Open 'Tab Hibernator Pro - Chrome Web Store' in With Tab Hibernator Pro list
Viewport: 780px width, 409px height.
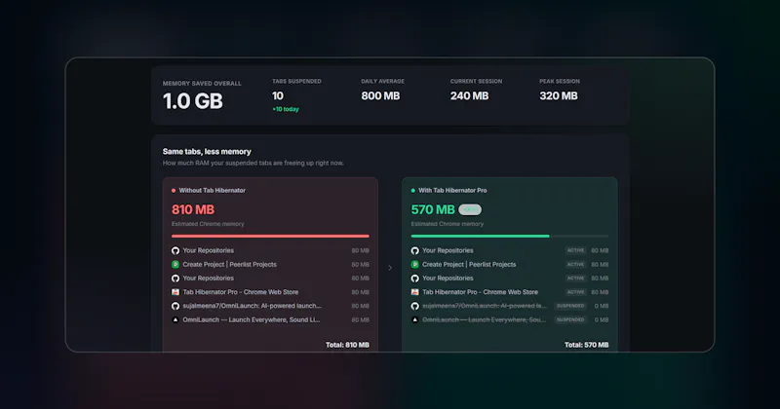coord(480,292)
